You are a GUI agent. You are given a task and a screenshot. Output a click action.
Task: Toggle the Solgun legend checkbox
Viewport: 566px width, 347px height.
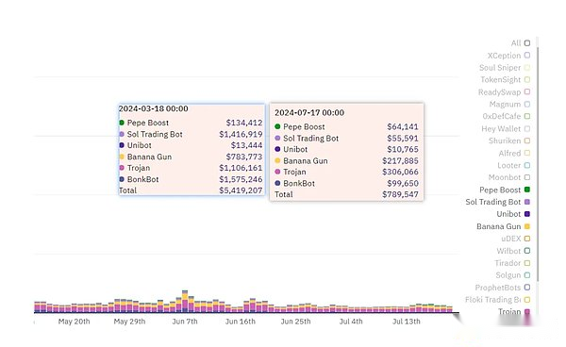coord(527,274)
